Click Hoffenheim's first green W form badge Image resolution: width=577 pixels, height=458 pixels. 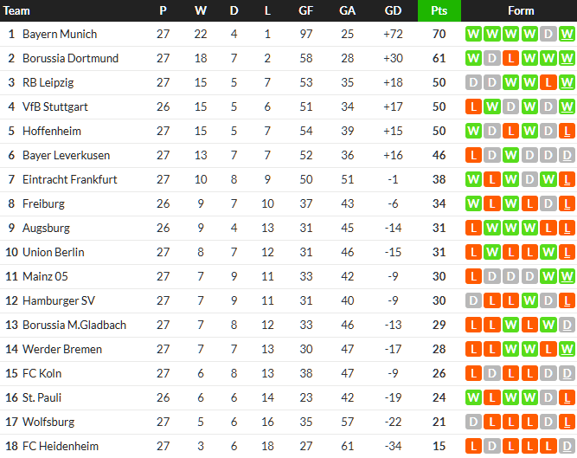point(473,132)
